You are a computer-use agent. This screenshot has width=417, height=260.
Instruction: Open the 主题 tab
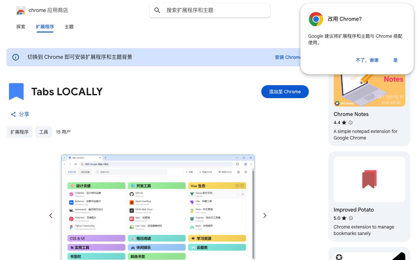(69, 27)
